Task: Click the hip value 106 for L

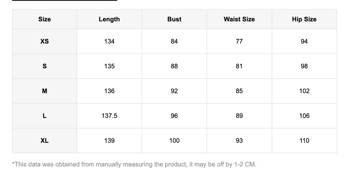Action: pos(304,116)
